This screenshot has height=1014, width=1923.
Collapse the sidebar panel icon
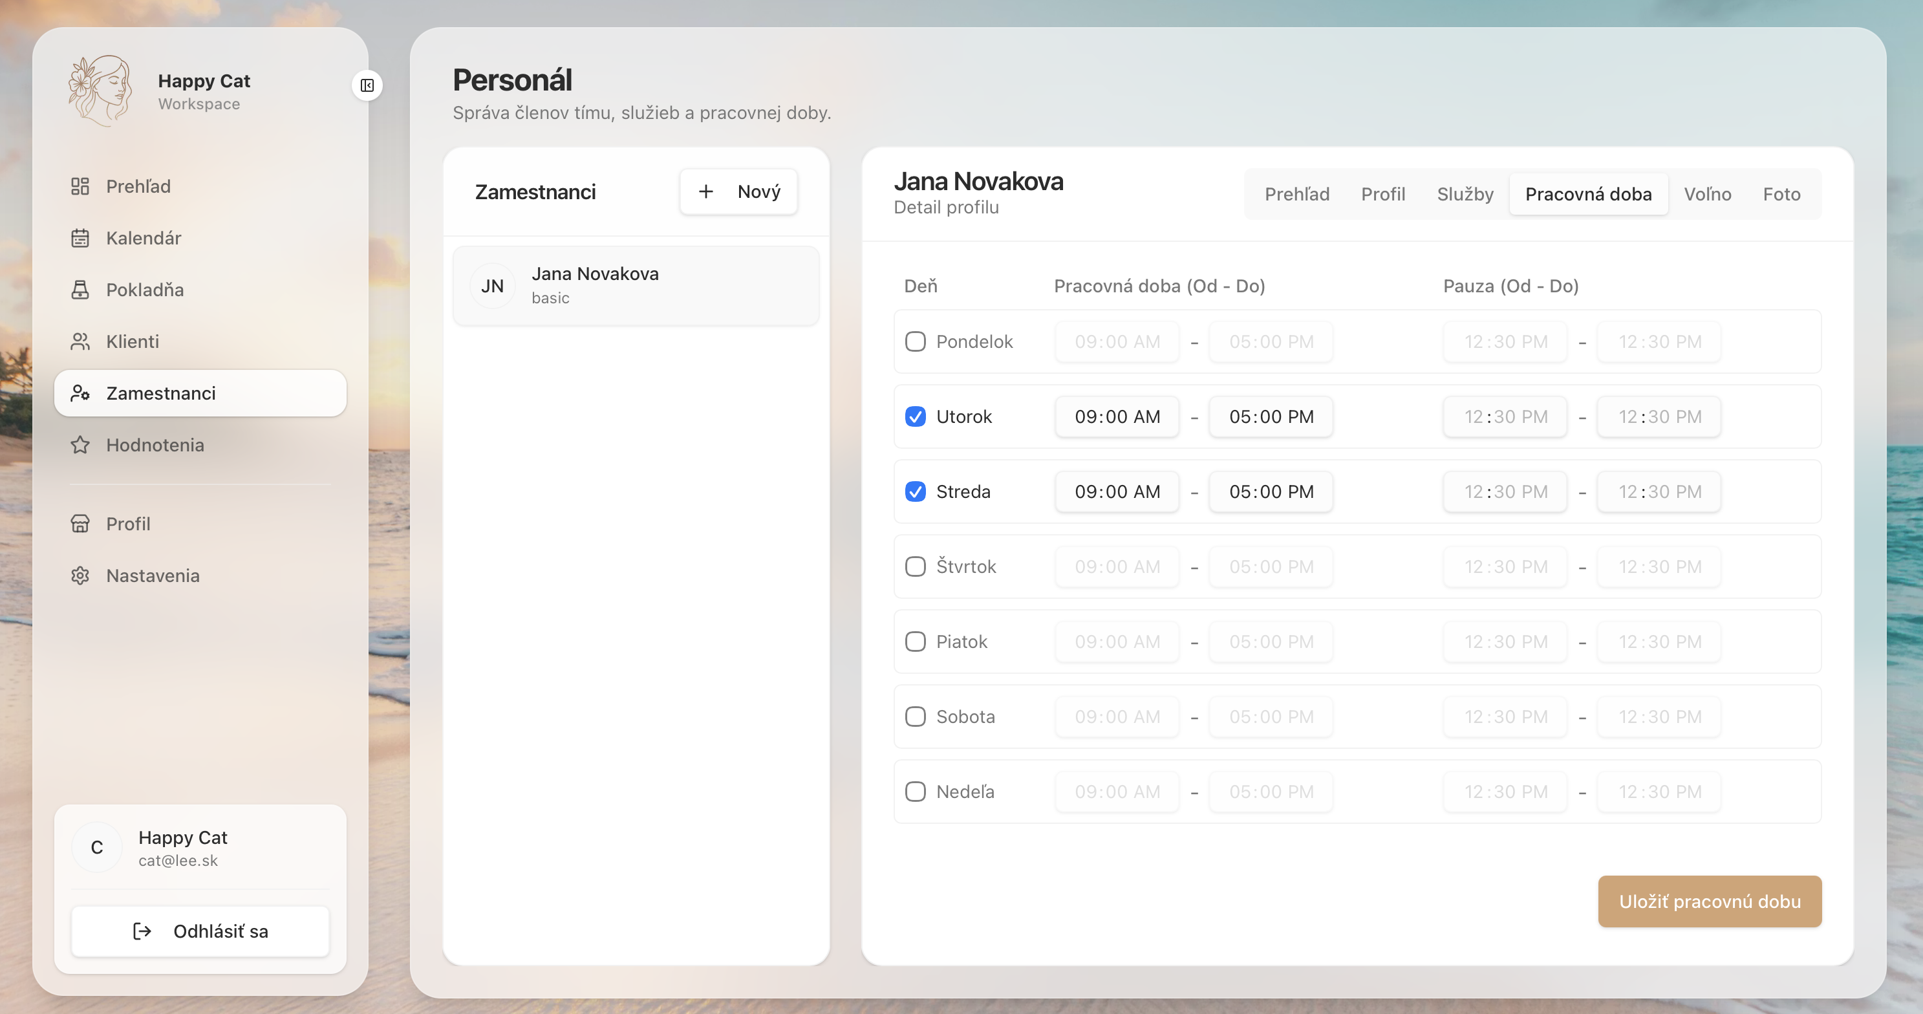tap(367, 85)
